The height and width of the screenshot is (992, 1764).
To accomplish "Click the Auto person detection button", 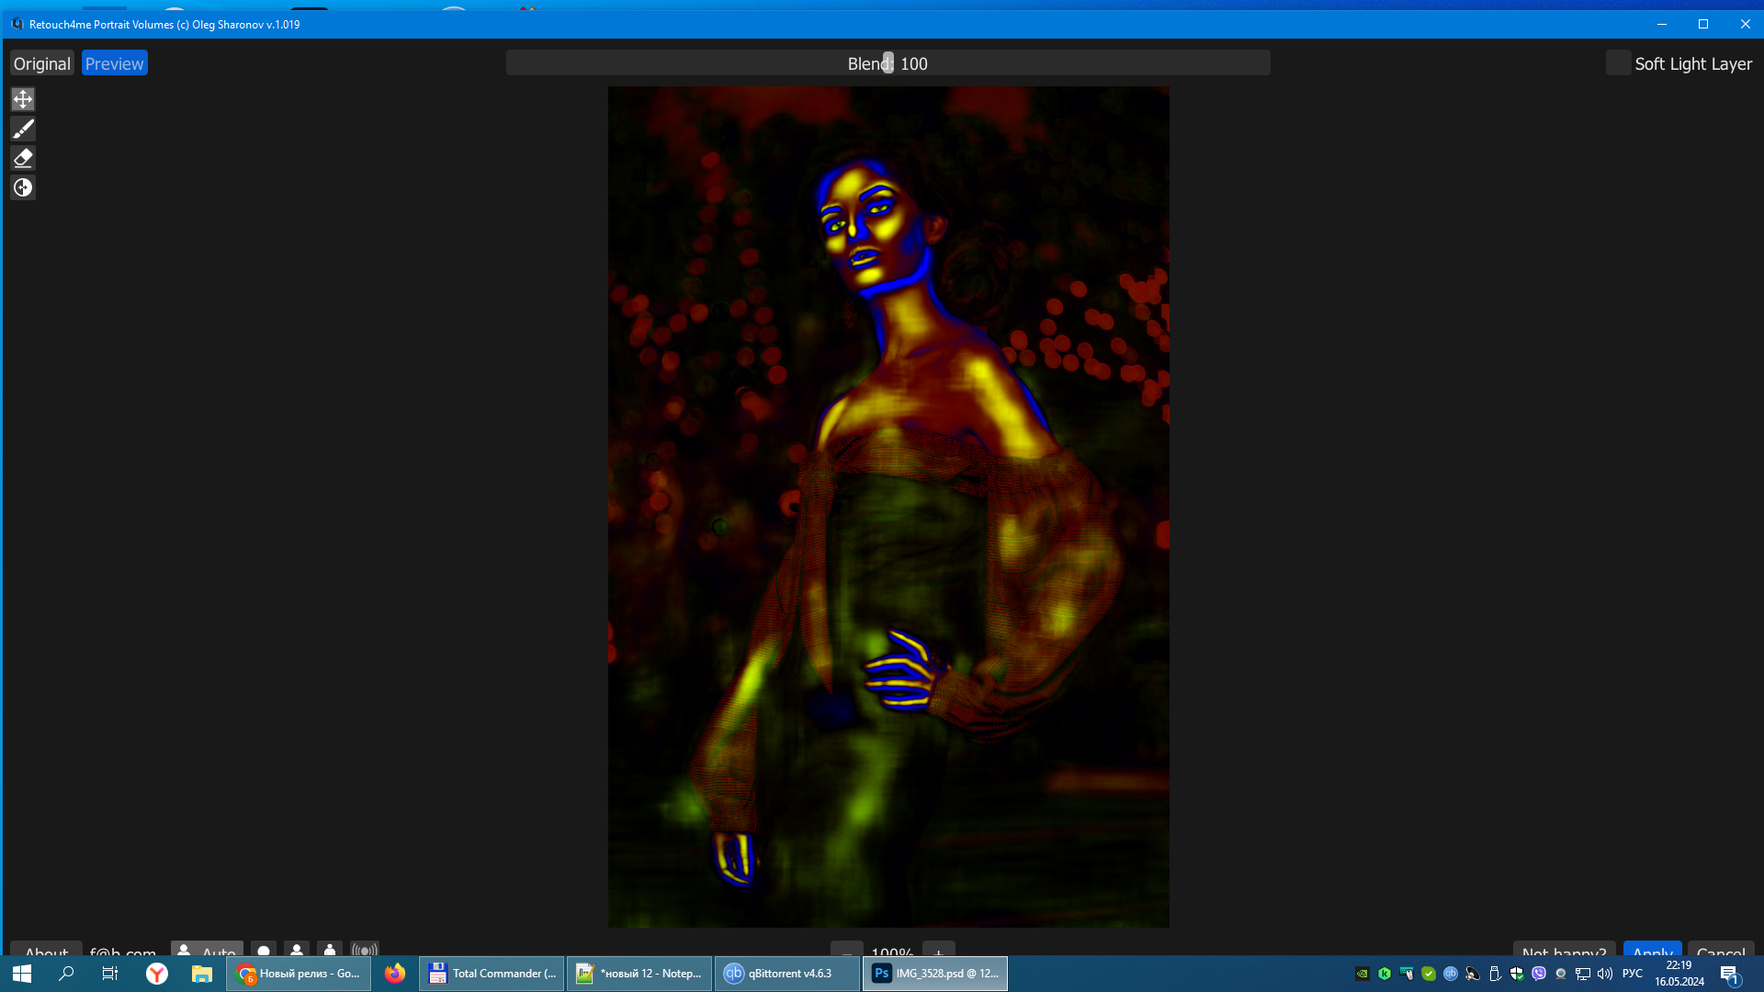I will coord(208,950).
